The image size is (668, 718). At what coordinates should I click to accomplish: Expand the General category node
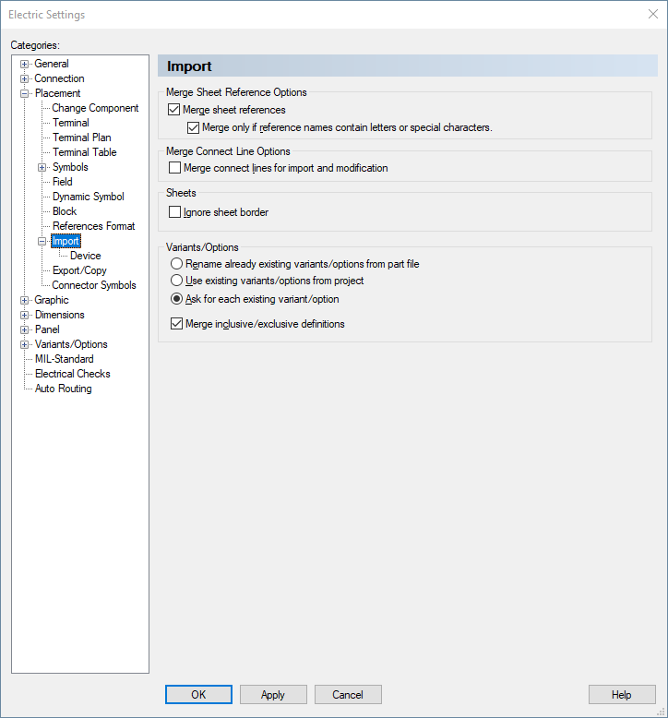click(25, 64)
